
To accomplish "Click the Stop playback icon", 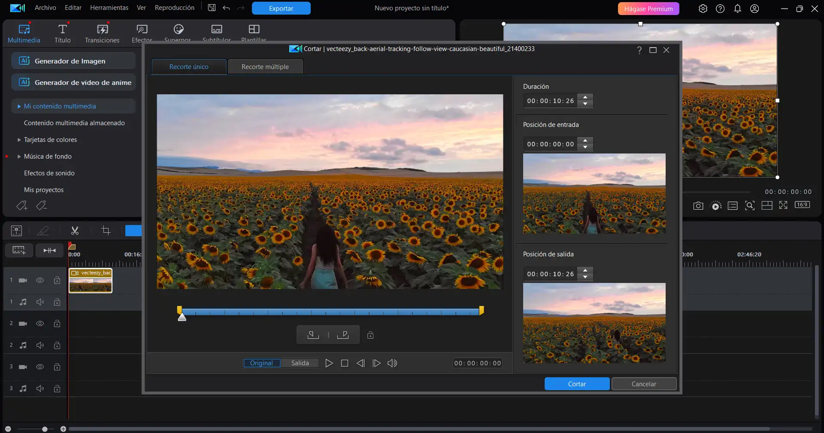I will 344,363.
